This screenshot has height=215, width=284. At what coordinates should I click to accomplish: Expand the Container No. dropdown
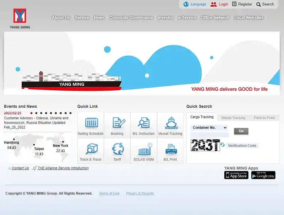[209, 128]
